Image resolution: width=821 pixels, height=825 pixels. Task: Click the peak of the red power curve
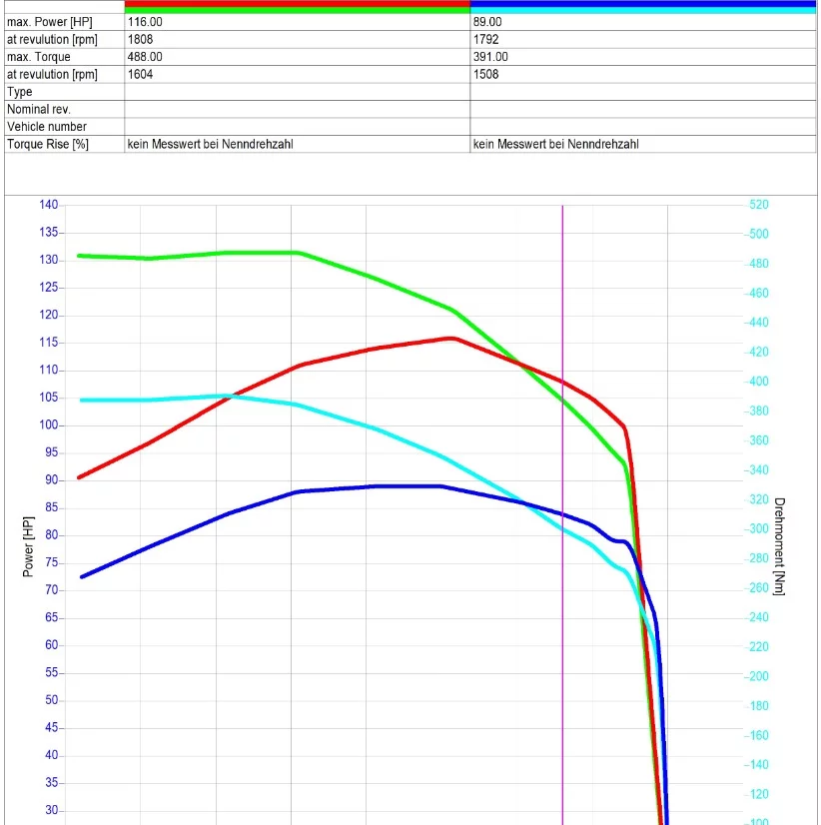(x=451, y=339)
